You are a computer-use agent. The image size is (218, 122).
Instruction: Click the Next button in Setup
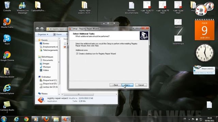(127, 85)
